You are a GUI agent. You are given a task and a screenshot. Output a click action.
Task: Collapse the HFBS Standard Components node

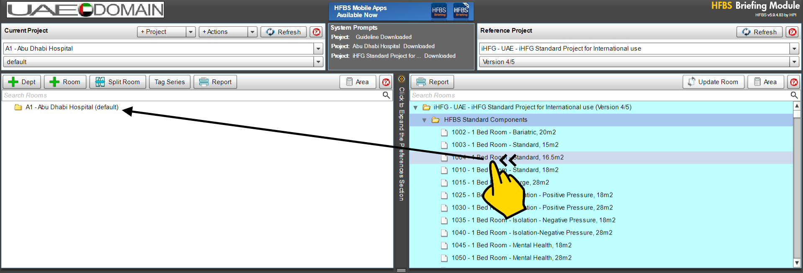(x=424, y=120)
